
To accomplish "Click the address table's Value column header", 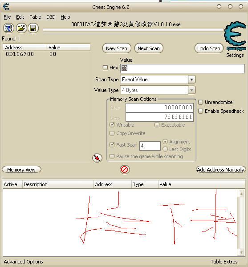I will click(202, 184).
